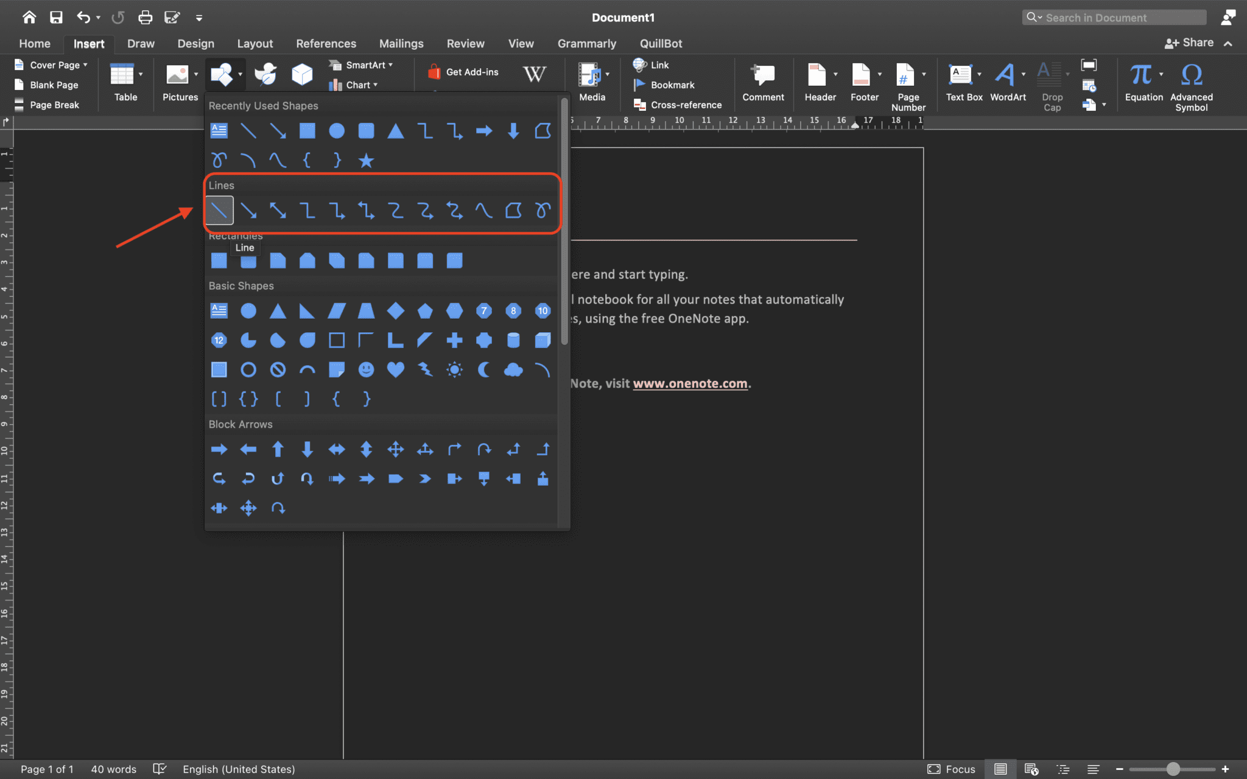This screenshot has height=779, width=1247.
Task: Open WordArt from the ribbon
Action: click(x=1007, y=79)
